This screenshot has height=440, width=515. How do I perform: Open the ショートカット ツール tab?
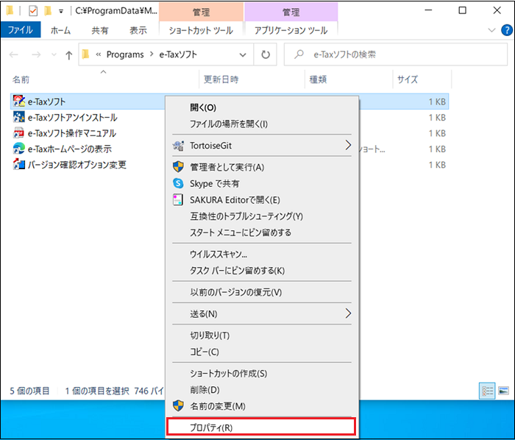[201, 30]
